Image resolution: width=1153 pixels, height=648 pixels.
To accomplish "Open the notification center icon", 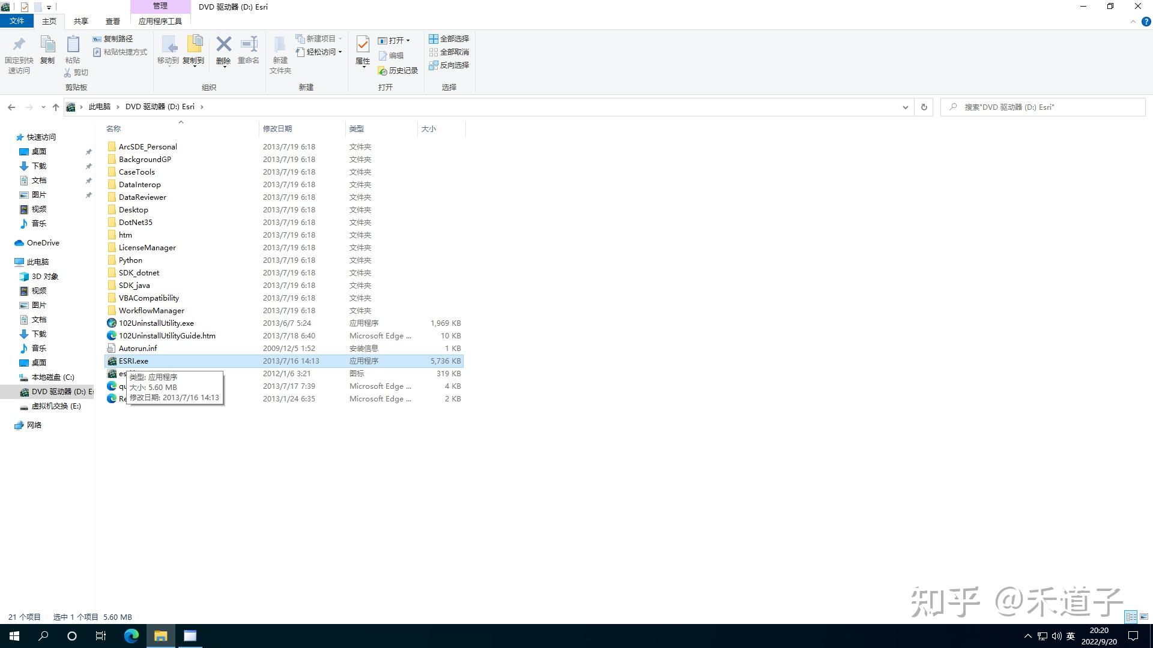I will click(1133, 636).
